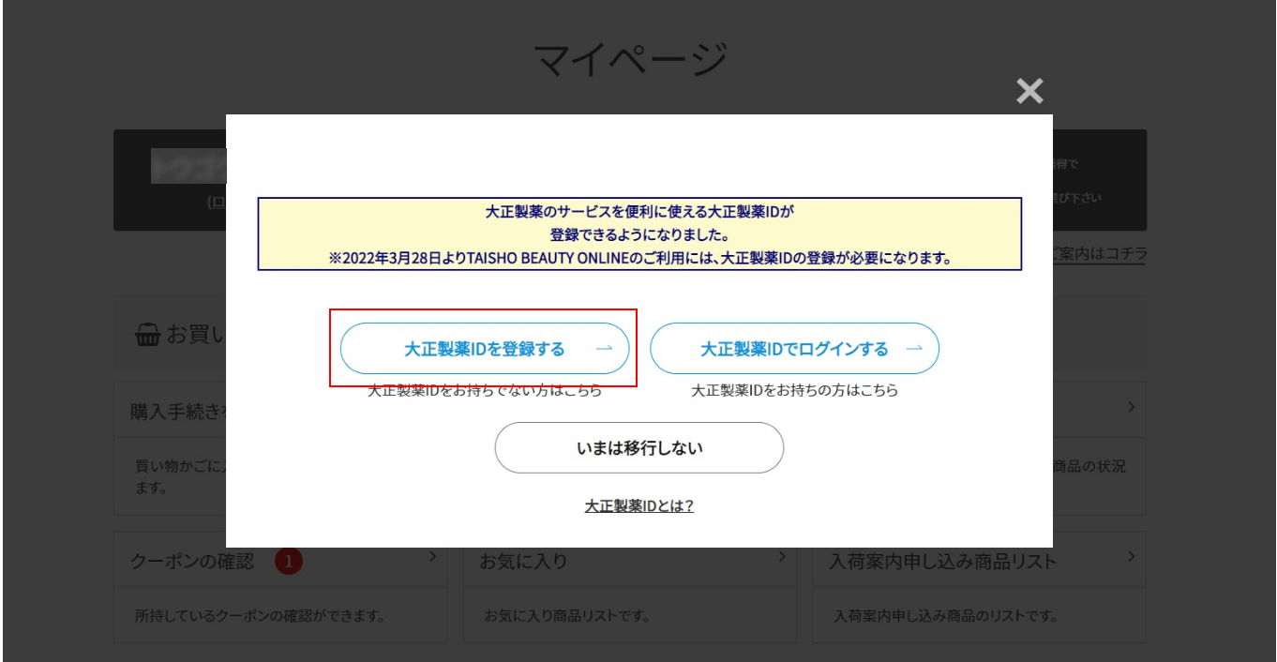Expand 入荷案内申し込み商品リスト chevron arrow
Image resolution: width=1277 pixels, height=662 pixels.
pyautogui.click(x=1131, y=556)
